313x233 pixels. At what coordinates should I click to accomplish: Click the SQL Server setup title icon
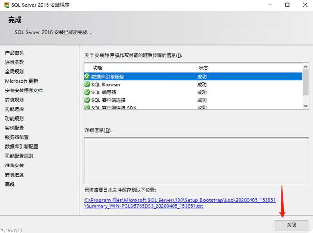click(6, 5)
